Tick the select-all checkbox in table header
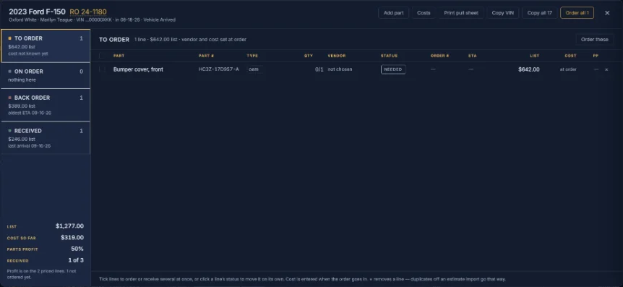The width and height of the screenshot is (623, 287). pos(102,56)
